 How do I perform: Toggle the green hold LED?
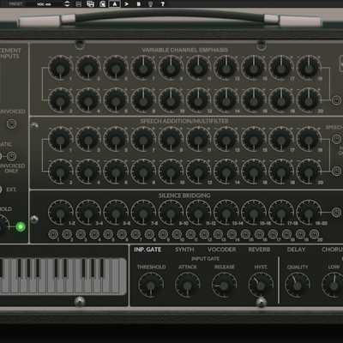(21, 227)
